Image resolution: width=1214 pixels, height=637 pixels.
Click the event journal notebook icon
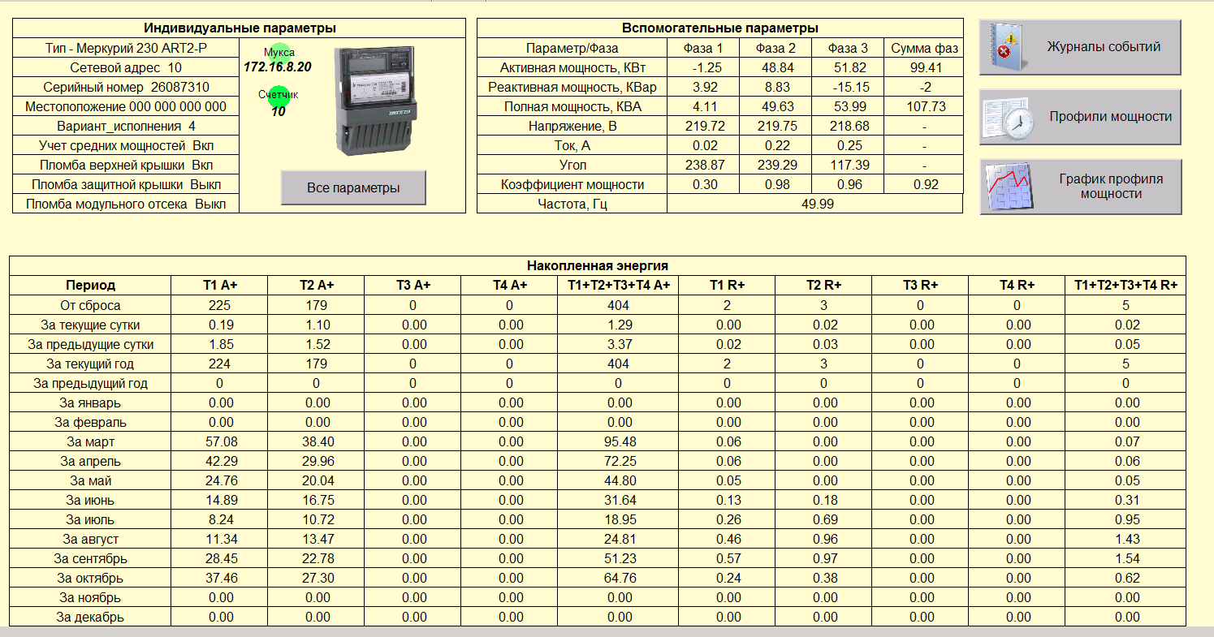click(x=1004, y=47)
